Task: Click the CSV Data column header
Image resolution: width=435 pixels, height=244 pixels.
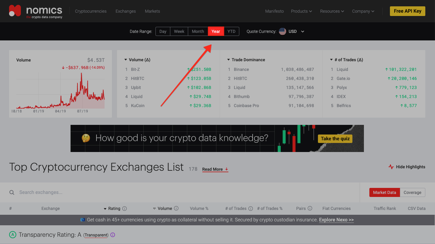Action: 417,208
